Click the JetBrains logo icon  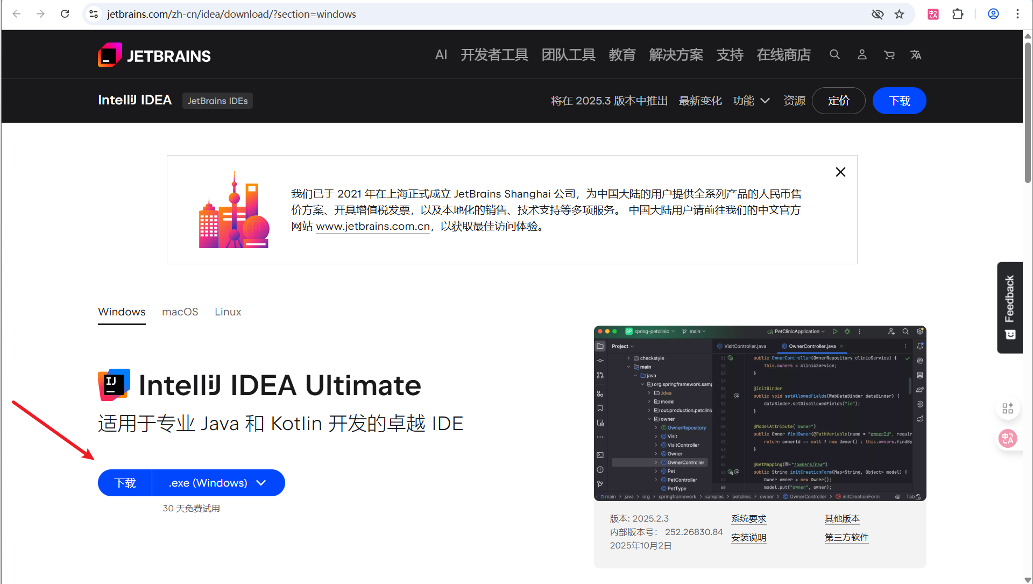tap(110, 55)
